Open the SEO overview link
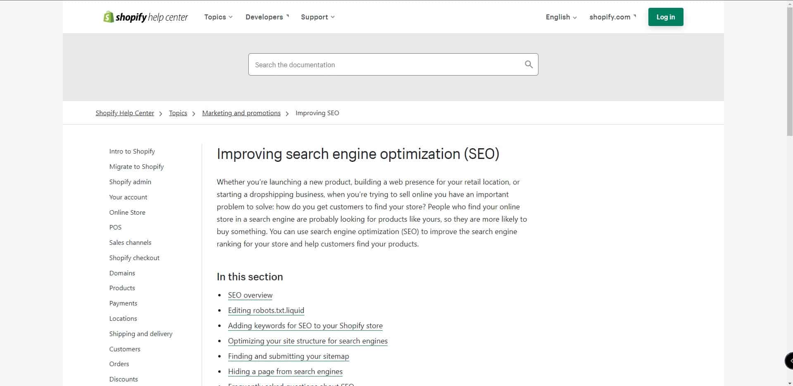This screenshot has height=386, width=793. pos(250,295)
